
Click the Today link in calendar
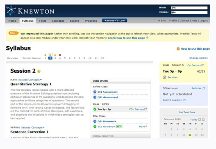click(194, 119)
